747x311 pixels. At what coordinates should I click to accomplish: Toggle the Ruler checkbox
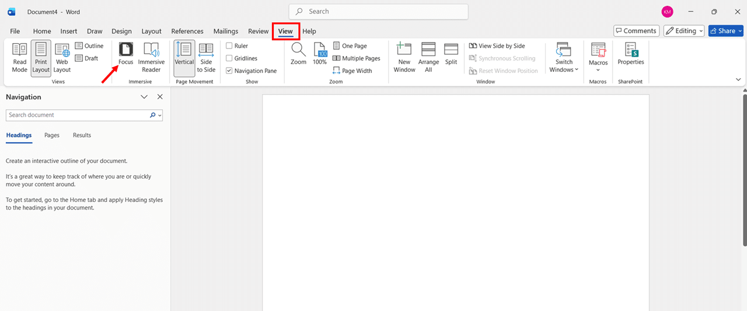click(x=229, y=46)
